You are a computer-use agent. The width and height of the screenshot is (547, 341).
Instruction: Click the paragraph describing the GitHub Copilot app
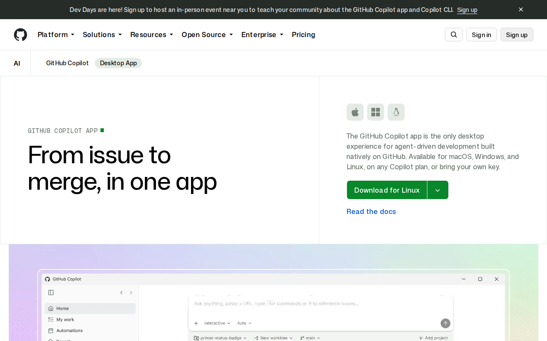pyautogui.click(x=433, y=151)
